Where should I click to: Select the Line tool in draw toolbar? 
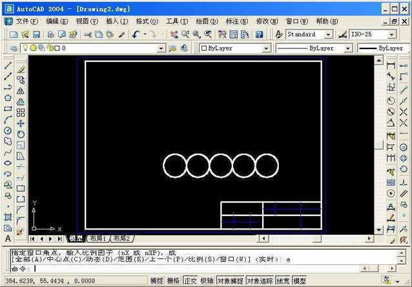pyautogui.click(x=8, y=65)
